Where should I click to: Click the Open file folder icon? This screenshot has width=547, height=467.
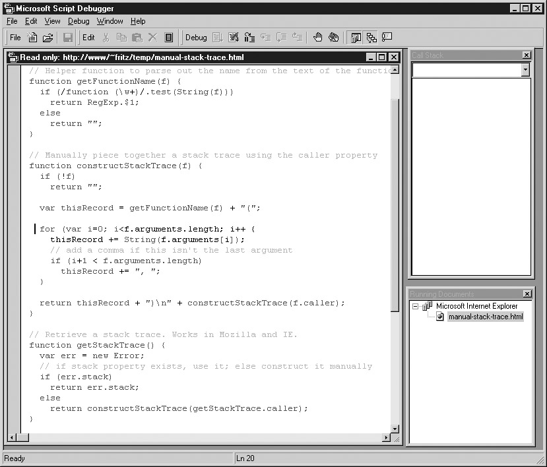click(x=48, y=38)
